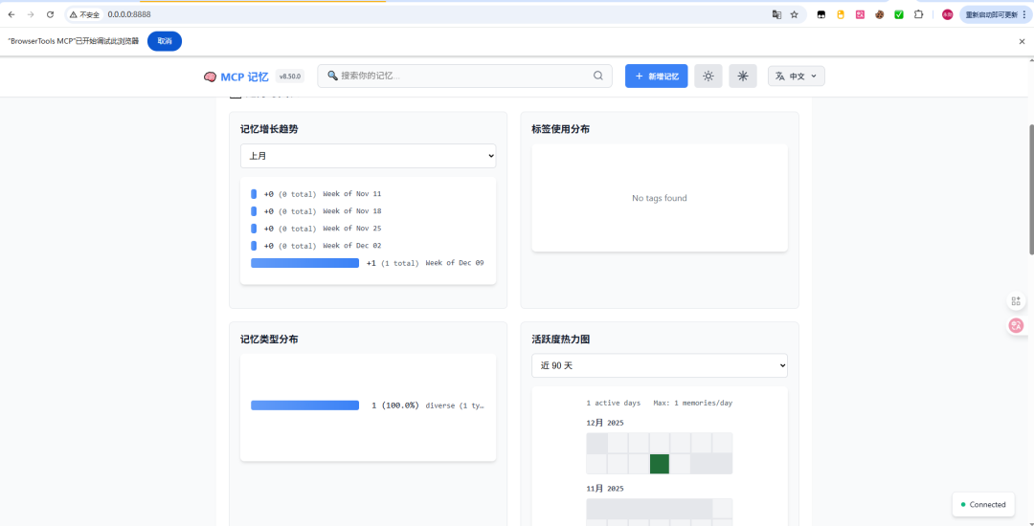The image size is (1034, 526).
Task: Reload the page with the refresh icon
Action: click(x=50, y=14)
